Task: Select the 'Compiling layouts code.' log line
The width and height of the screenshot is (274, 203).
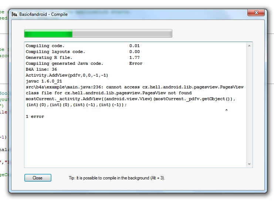Action: (x=55, y=52)
